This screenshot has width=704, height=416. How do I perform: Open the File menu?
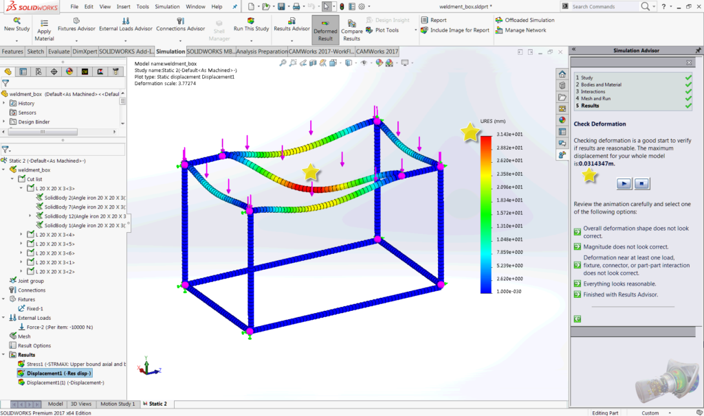tap(74, 7)
